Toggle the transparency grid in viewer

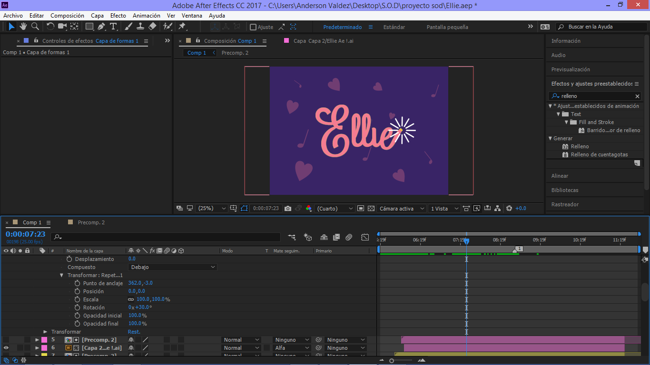click(x=371, y=208)
